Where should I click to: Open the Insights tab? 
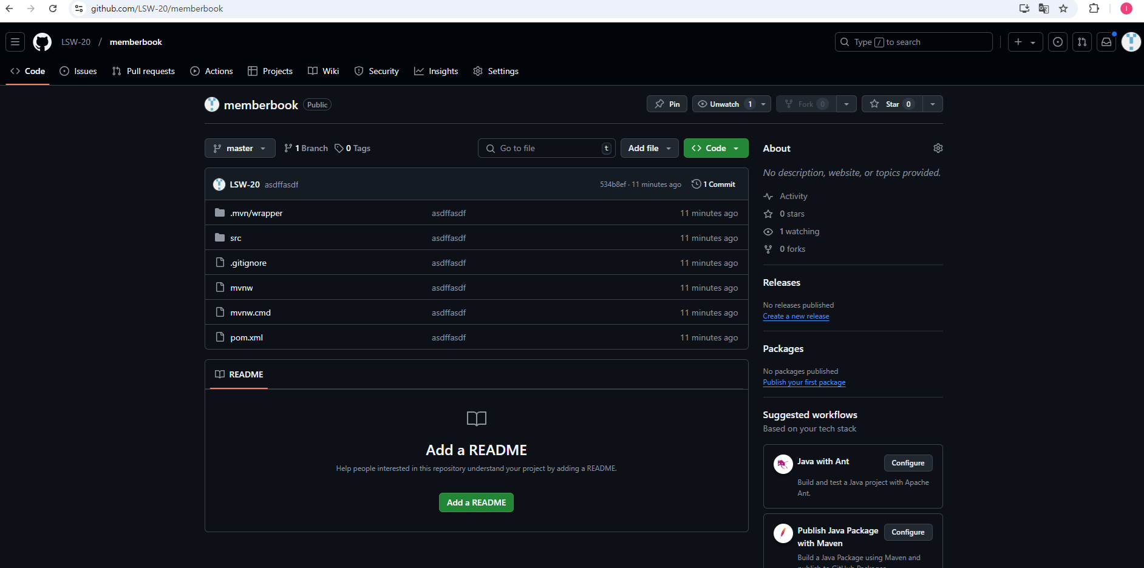436,71
